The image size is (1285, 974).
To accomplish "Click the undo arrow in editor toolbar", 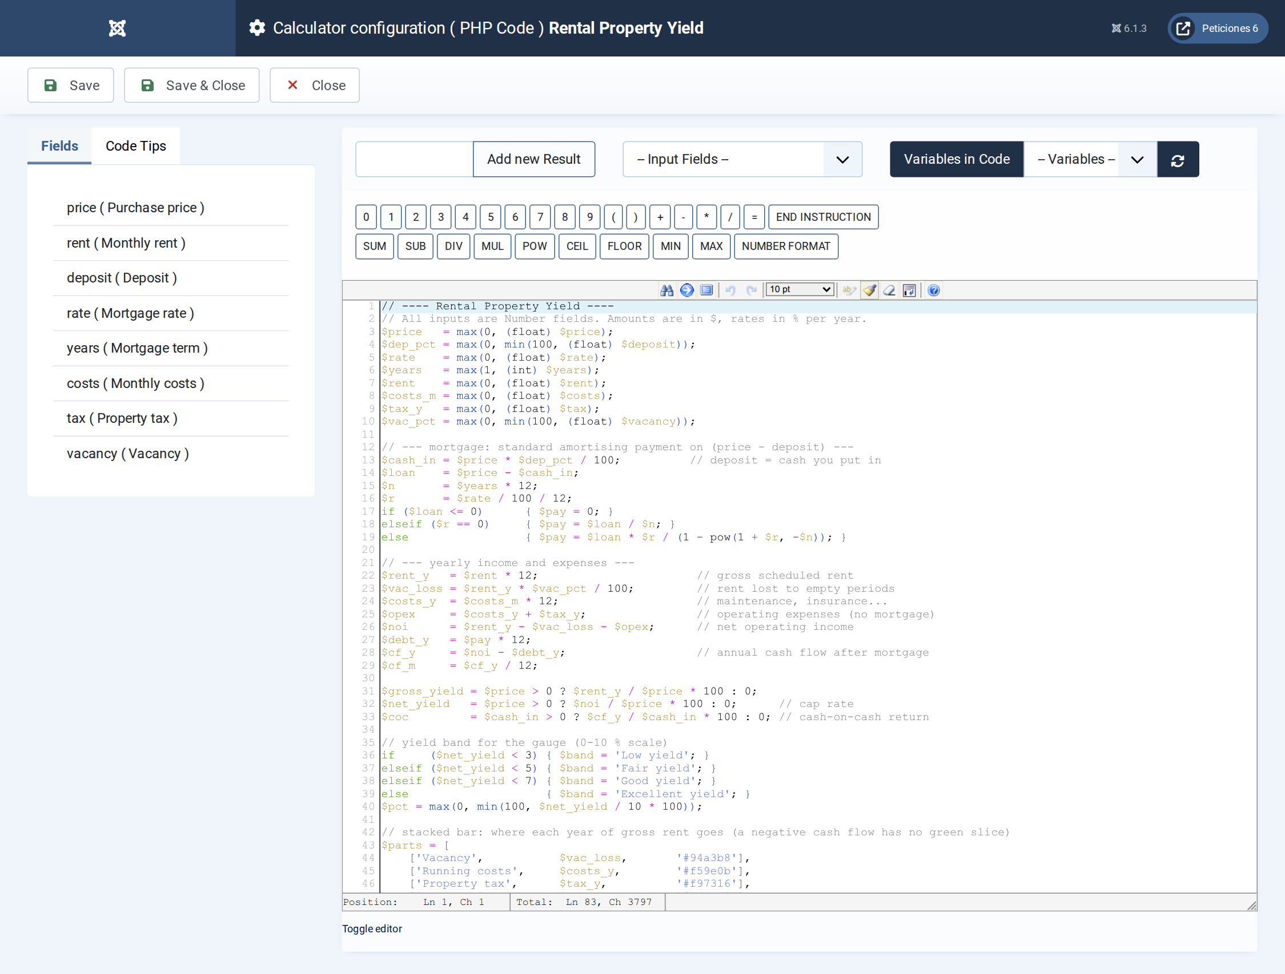I will click(x=731, y=290).
